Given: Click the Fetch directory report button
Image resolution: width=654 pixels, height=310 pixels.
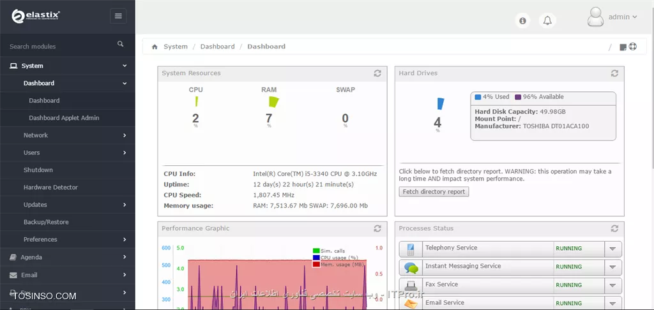Looking at the screenshot, I should [434, 191].
